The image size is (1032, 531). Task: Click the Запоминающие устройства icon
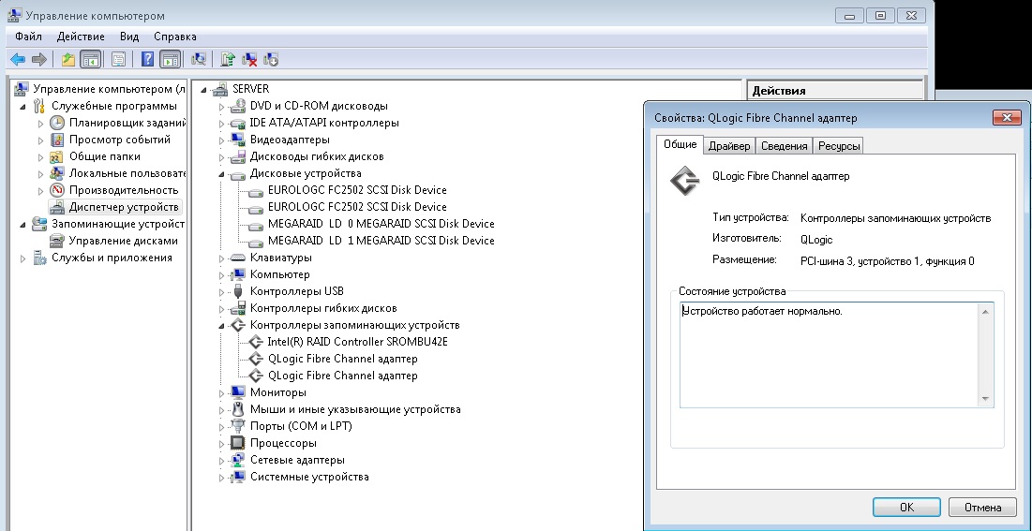[x=40, y=225]
